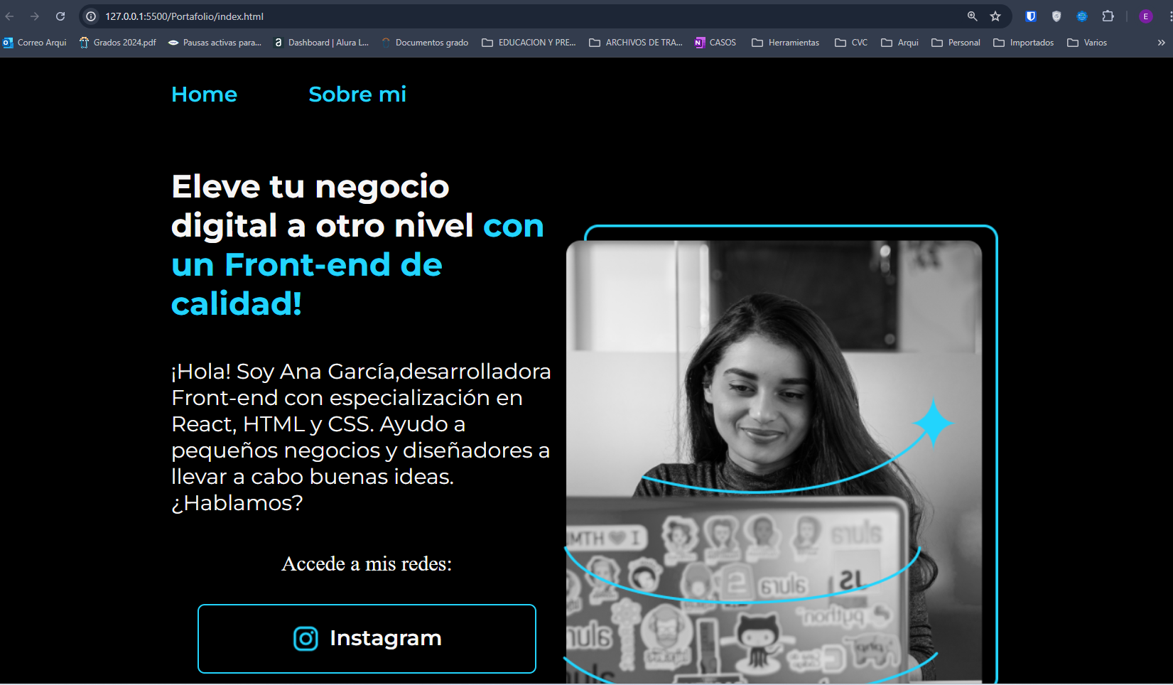The height and width of the screenshot is (685, 1173).
Task: Open Correo Arqui bookmark
Action: point(35,43)
